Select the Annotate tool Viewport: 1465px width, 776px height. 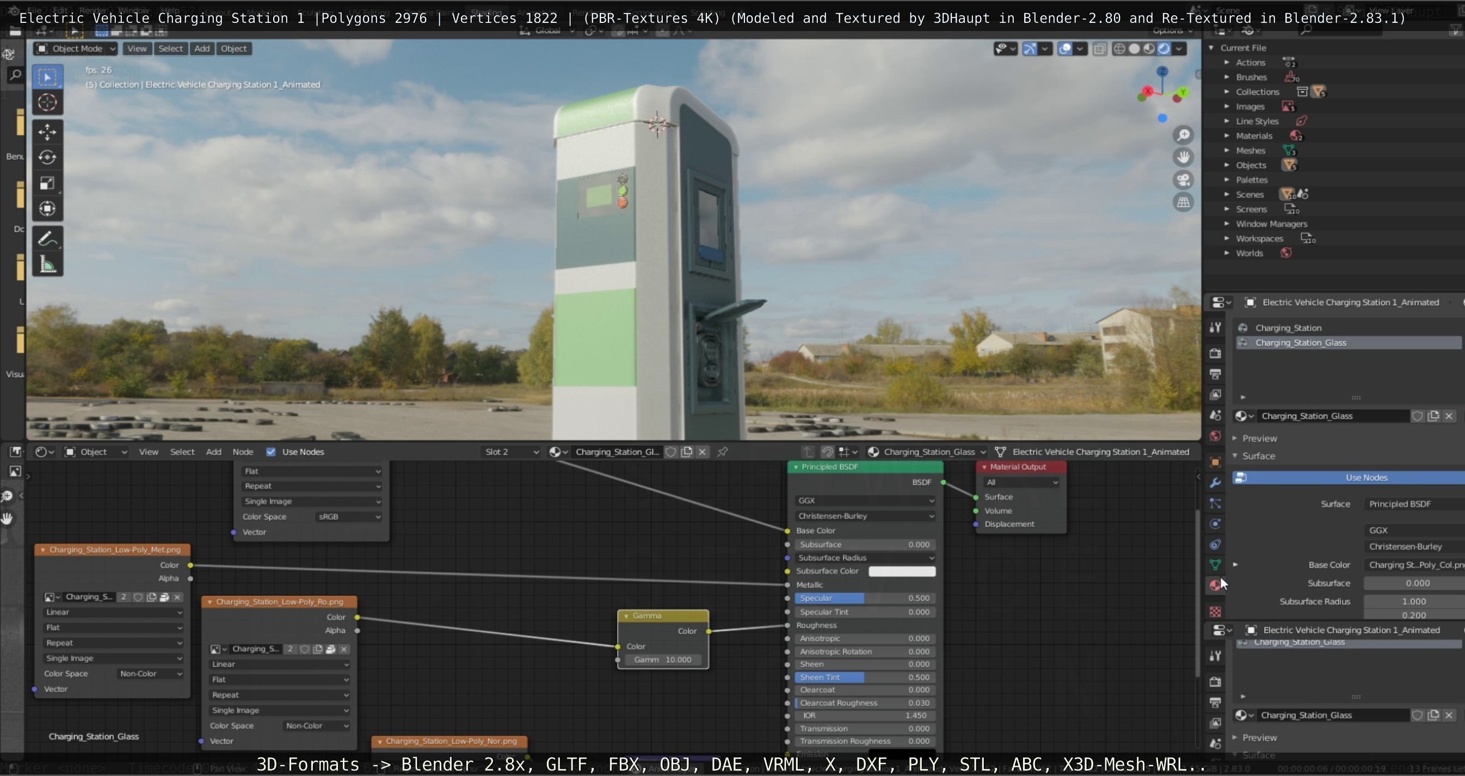point(47,239)
